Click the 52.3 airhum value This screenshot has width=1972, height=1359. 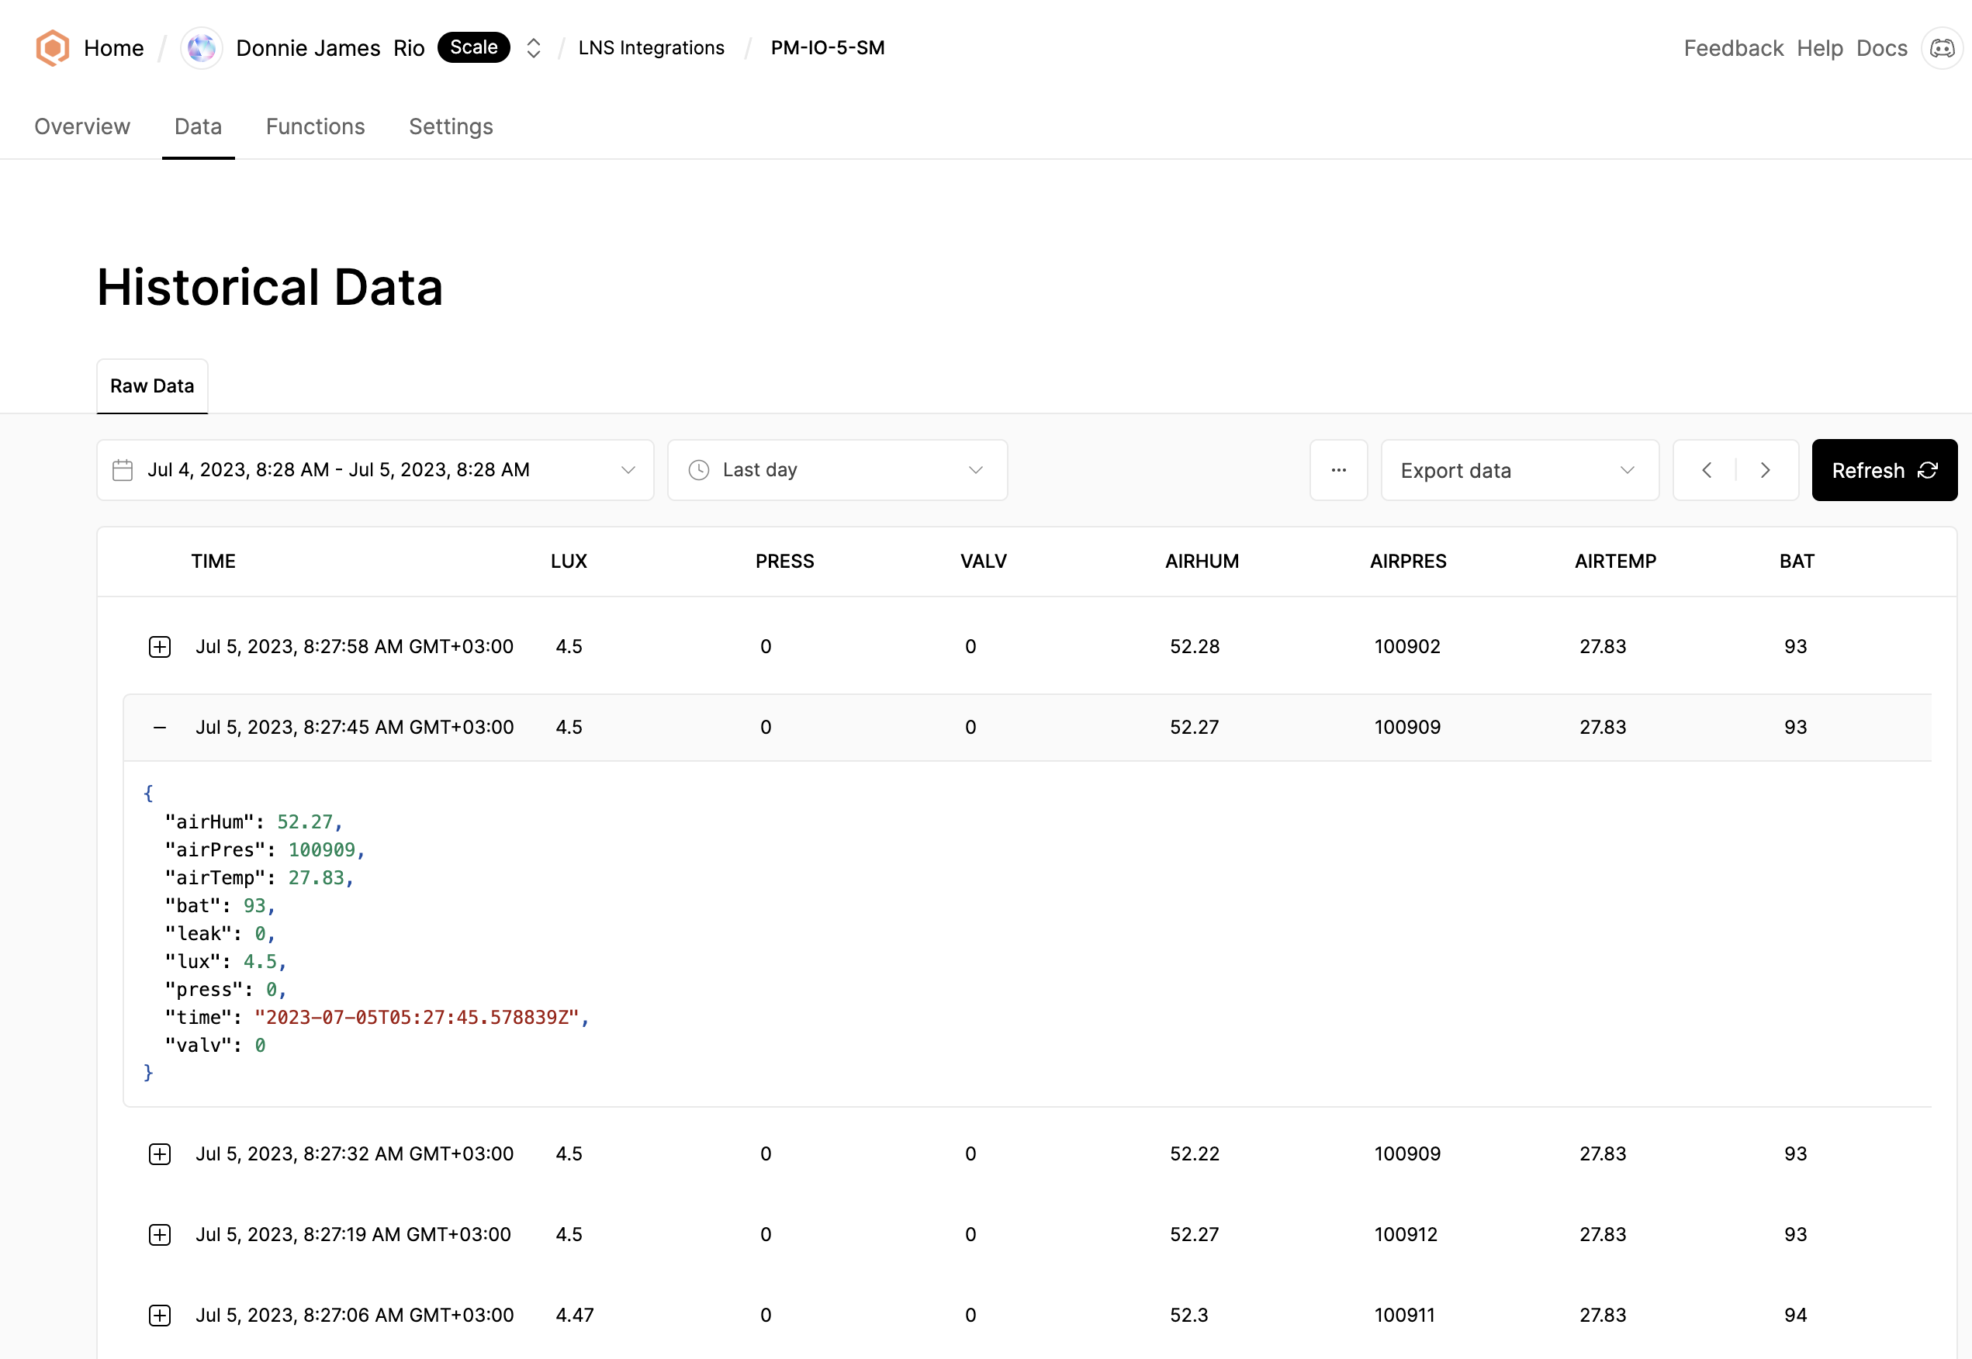pyautogui.click(x=1188, y=1316)
